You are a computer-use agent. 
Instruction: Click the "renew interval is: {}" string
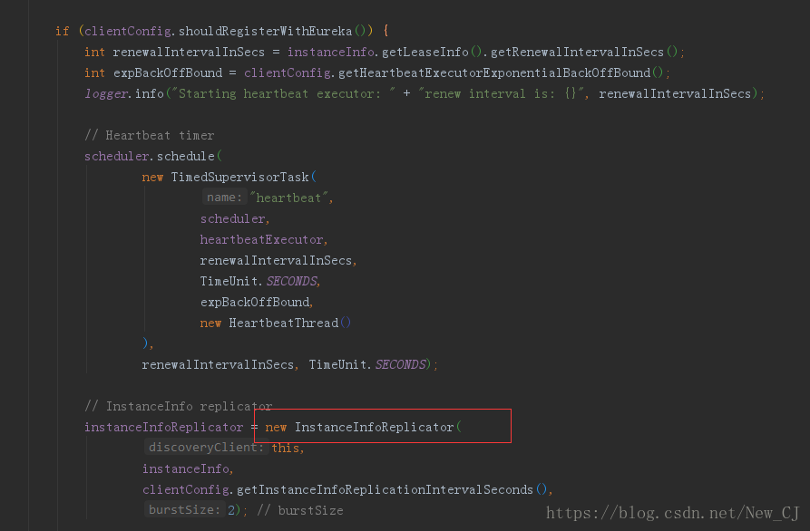(501, 94)
